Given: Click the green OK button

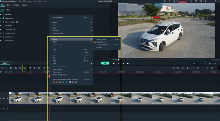Looking at the screenshot, I should point(105,63).
